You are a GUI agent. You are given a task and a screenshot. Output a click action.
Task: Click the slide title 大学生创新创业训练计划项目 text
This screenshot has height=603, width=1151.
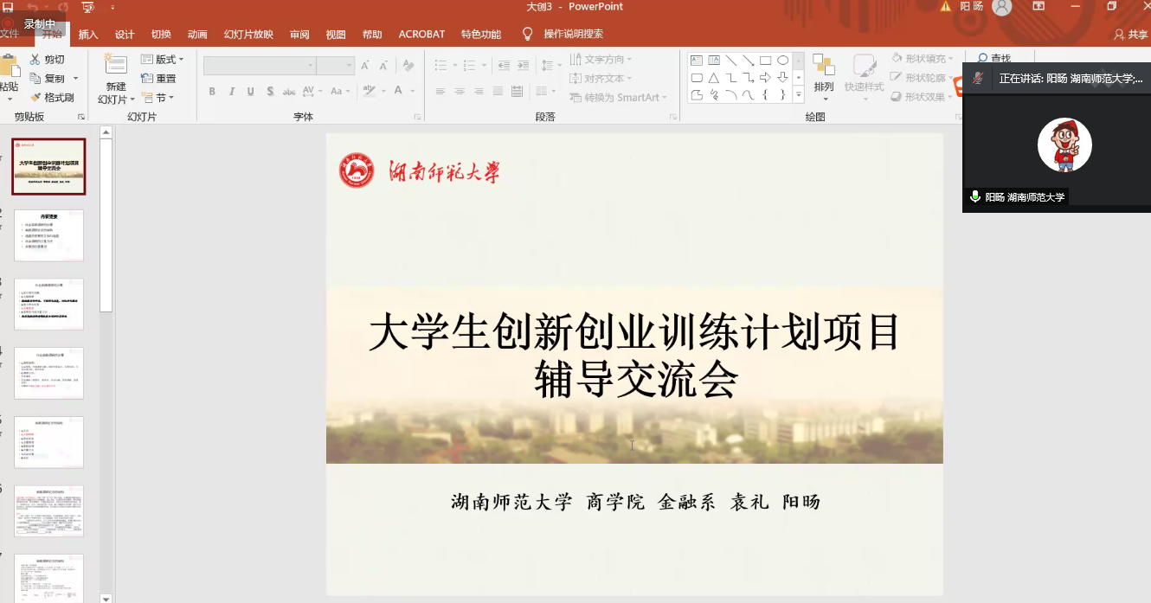coord(634,332)
